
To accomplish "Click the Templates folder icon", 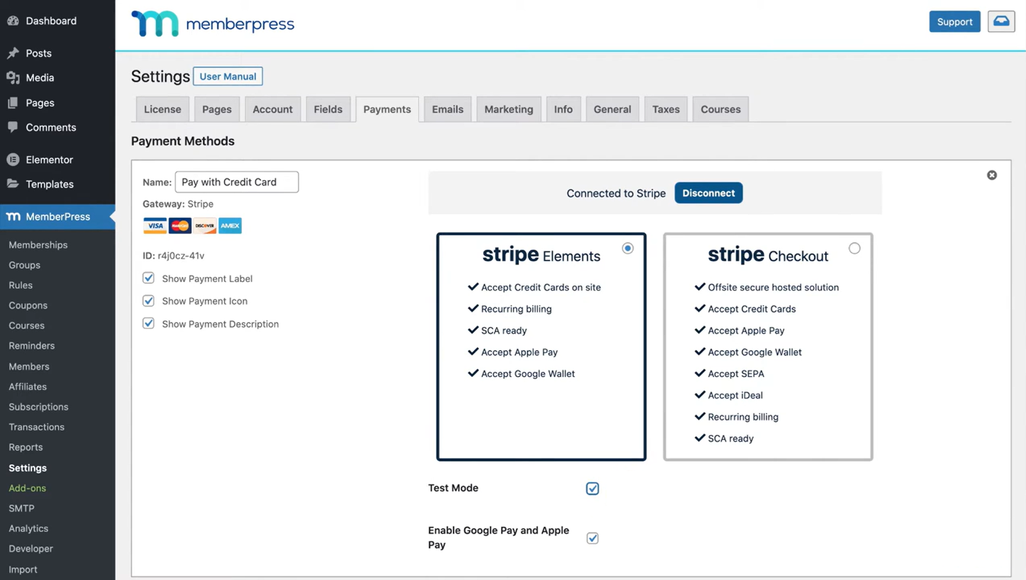I will click(13, 184).
